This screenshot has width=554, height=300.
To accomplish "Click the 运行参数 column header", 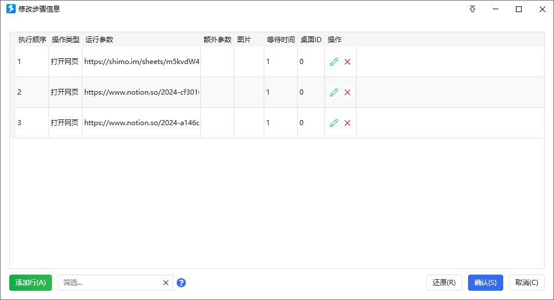I will (x=99, y=40).
